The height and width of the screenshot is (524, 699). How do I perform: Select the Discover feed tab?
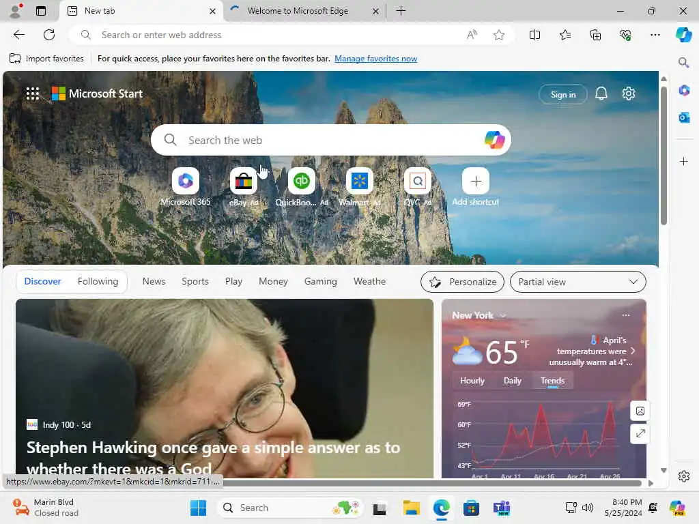point(43,282)
